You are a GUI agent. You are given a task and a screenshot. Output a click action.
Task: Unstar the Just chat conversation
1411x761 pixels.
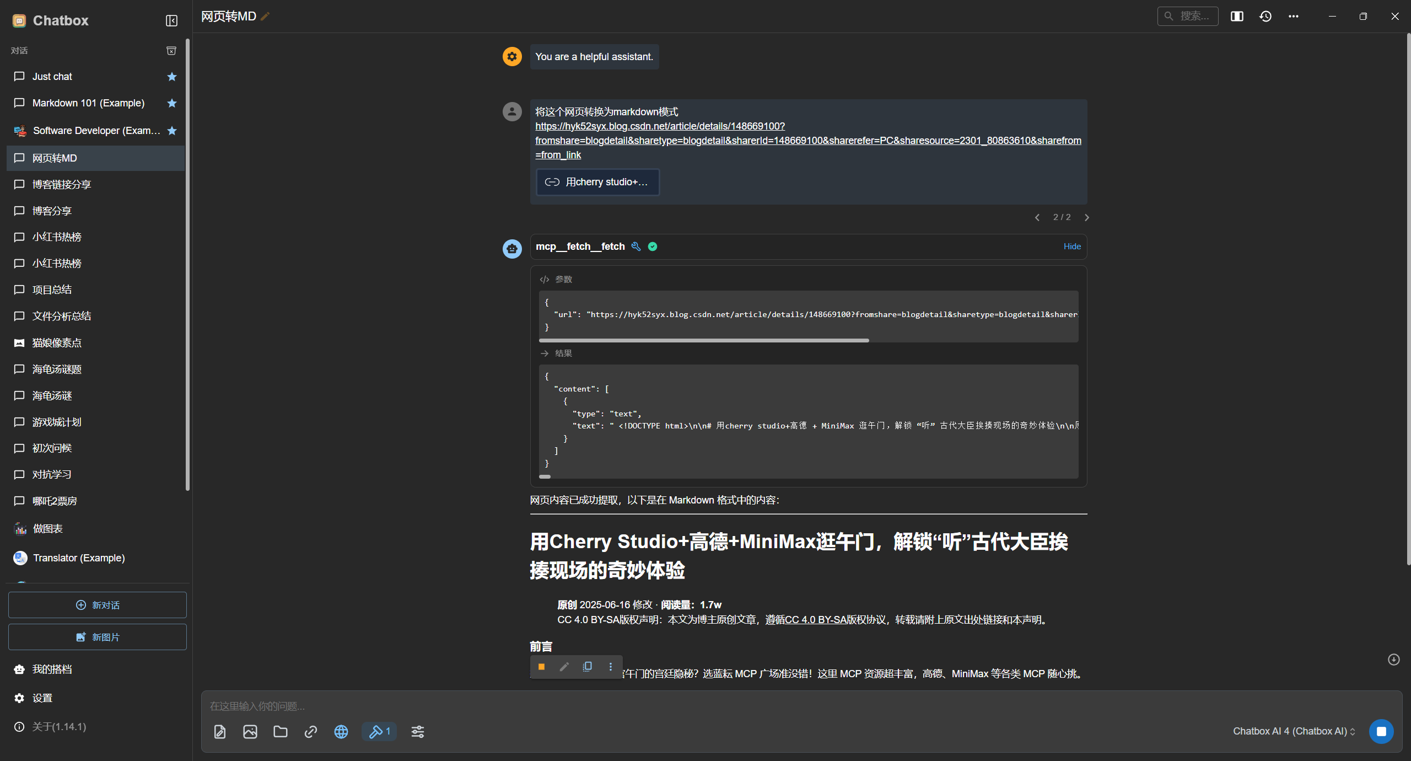tap(172, 77)
